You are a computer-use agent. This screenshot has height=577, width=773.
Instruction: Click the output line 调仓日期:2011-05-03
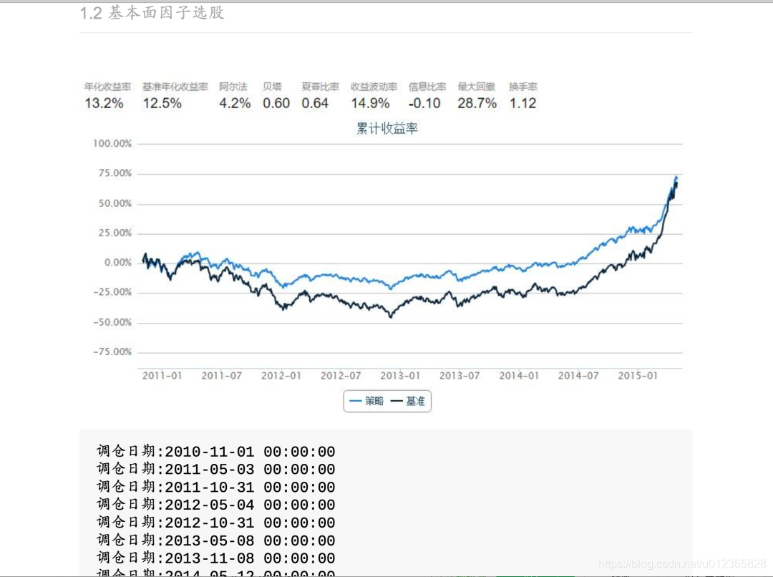pyautogui.click(x=216, y=470)
